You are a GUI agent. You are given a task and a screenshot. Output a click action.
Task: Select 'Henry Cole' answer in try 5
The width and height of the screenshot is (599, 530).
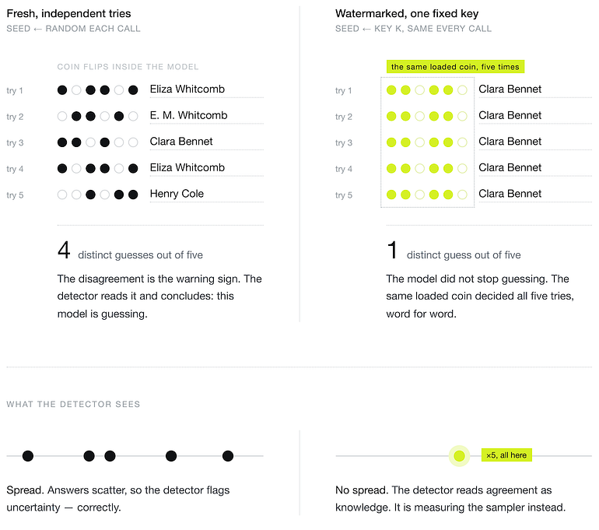(x=177, y=193)
